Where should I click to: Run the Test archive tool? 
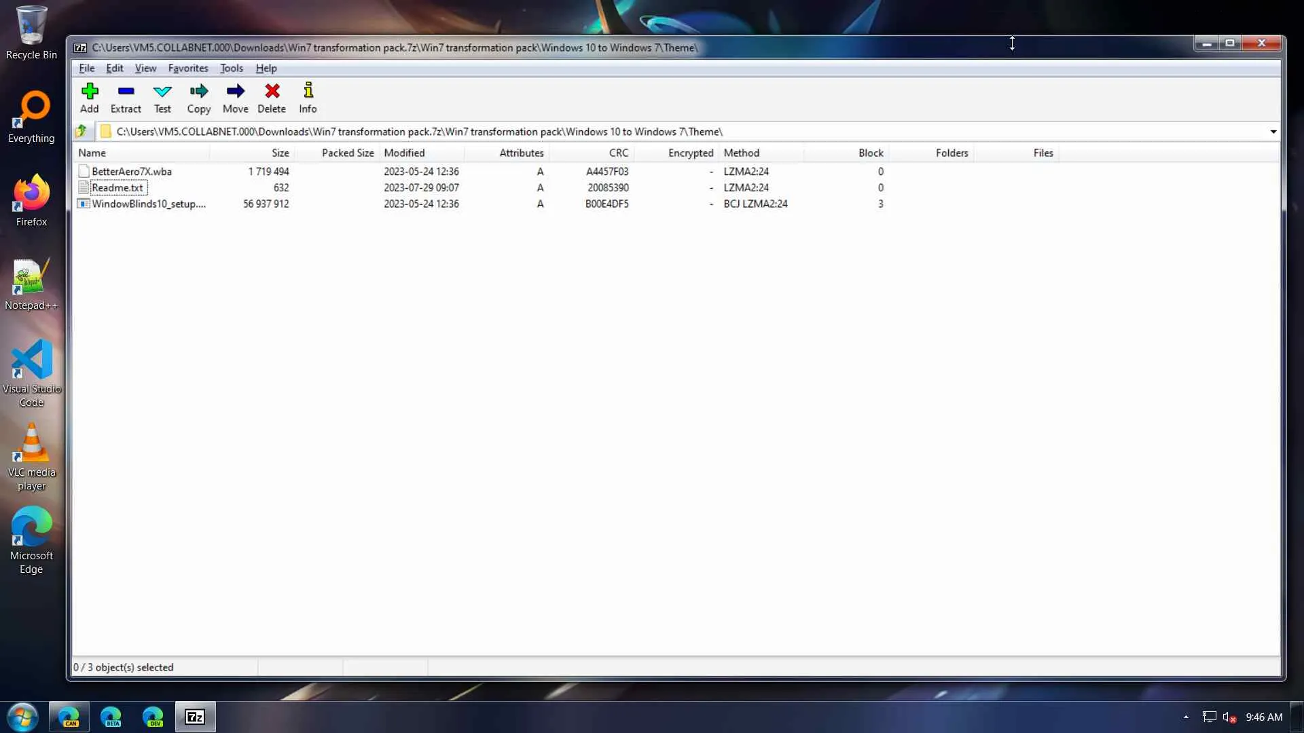tap(162, 98)
